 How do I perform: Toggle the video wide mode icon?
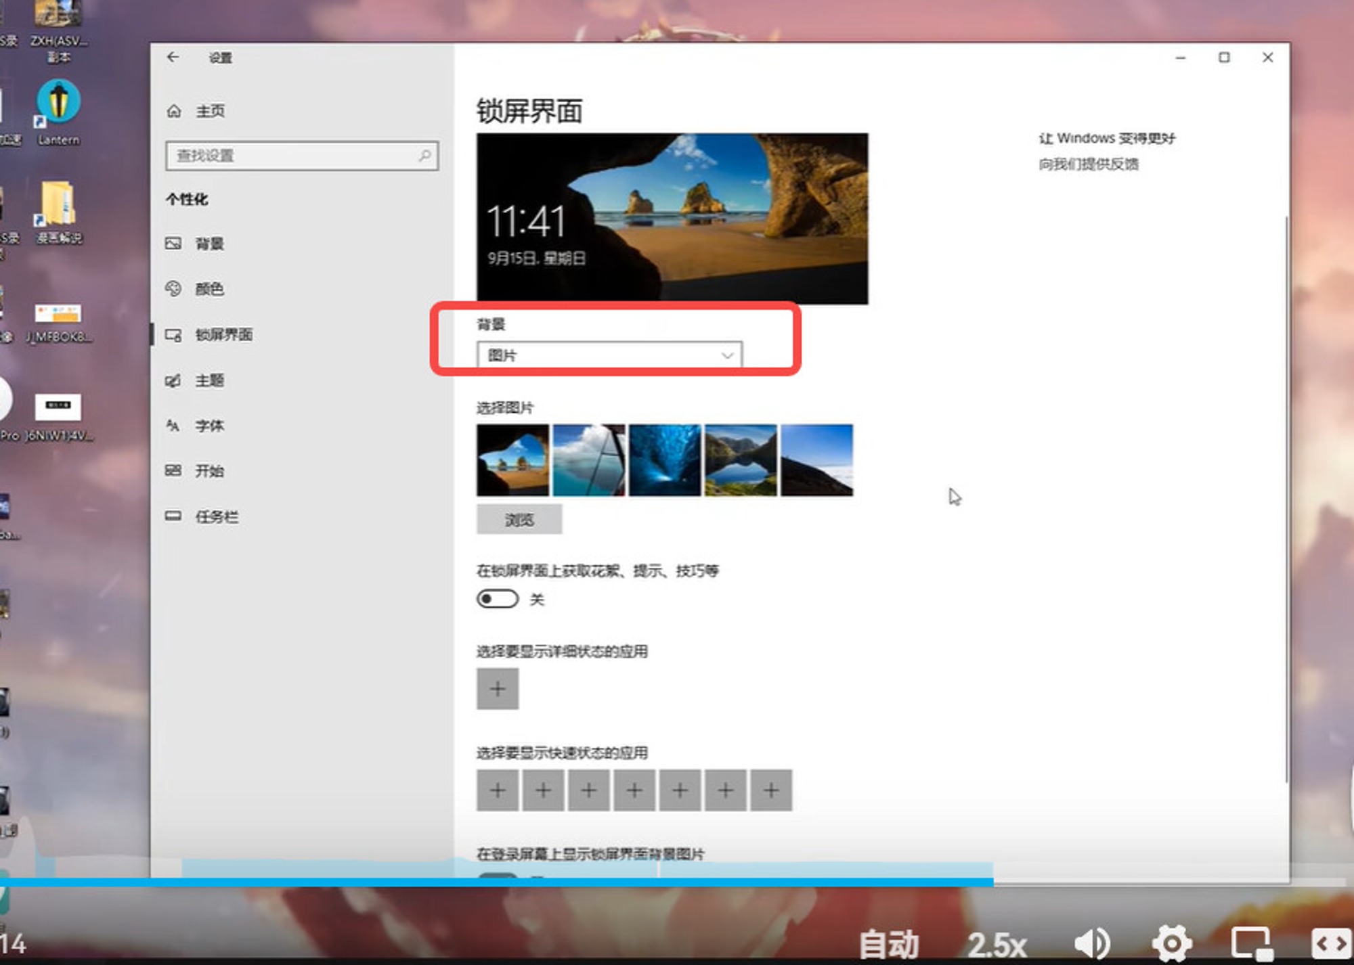click(x=1331, y=943)
